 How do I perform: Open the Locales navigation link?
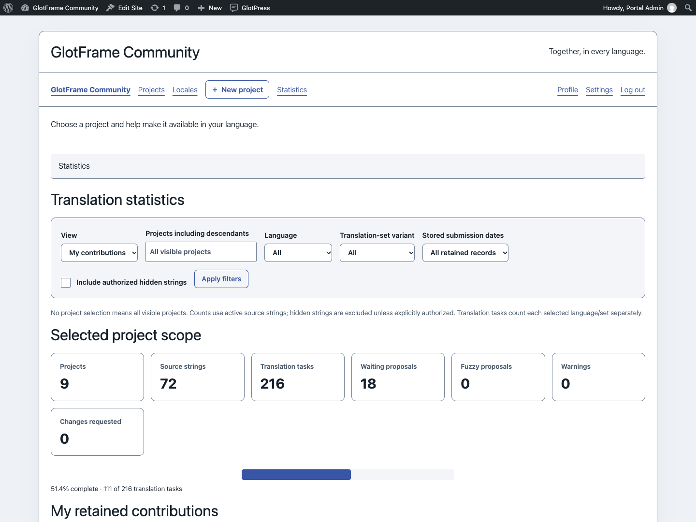[185, 90]
